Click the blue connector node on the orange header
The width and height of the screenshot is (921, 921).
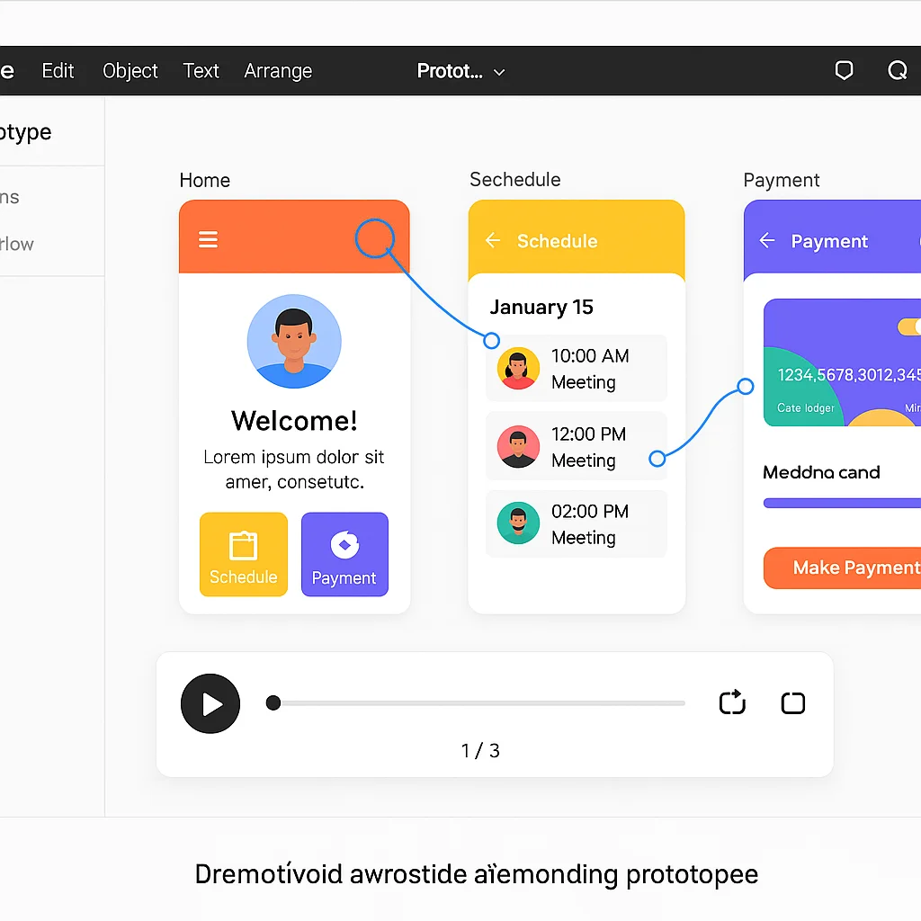pyautogui.click(x=377, y=237)
